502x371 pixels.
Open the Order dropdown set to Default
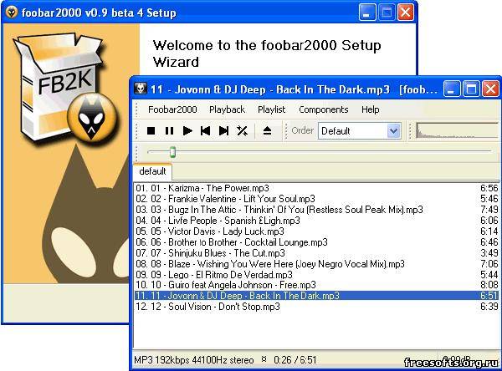359,131
